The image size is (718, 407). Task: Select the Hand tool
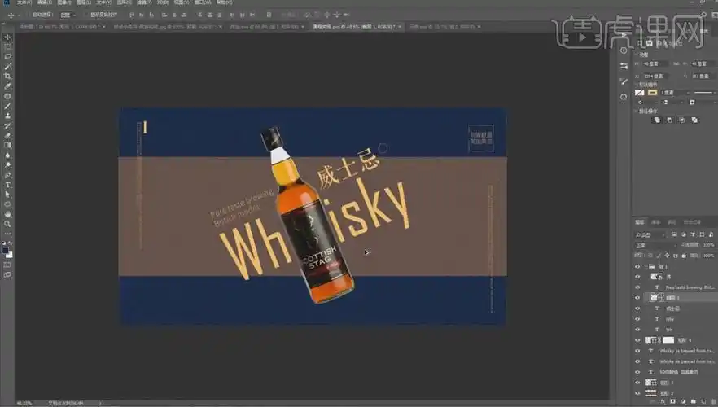tap(7, 214)
